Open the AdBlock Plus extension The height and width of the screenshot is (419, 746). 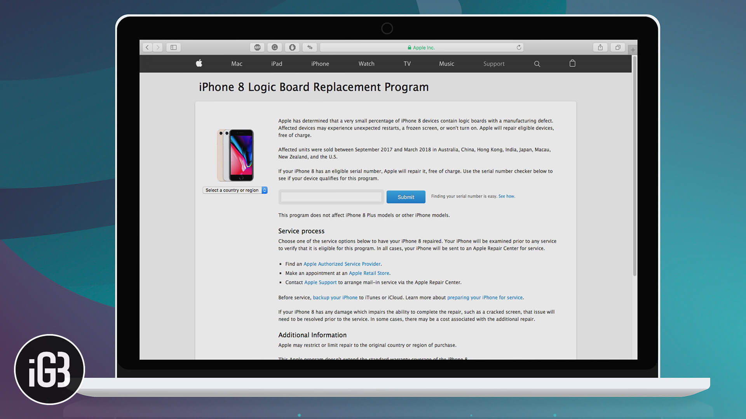pos(257,47)
